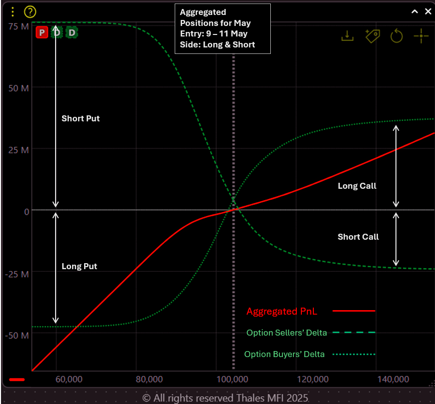
Task: Click the add price tag icon
Action: (x=372, y=36)
